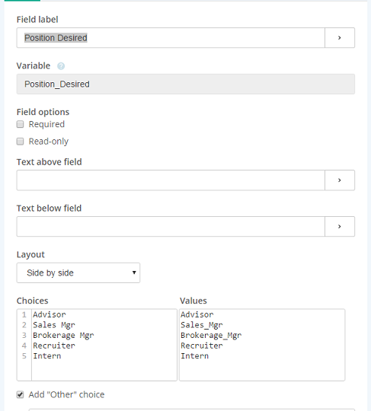Enable the Required checkbox

point(21,124)
